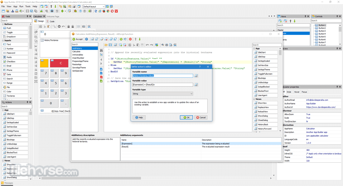Click the remove view icon in Views panel
This screenshot has width=343, height=186.
point(285,21)
